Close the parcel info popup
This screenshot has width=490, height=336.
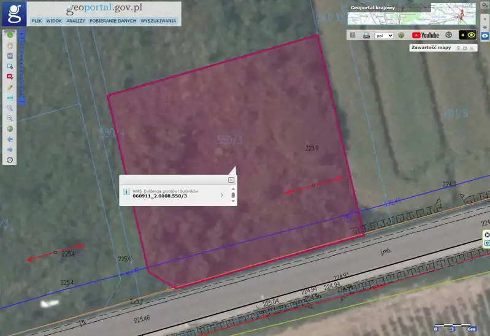tap(231, 180)
